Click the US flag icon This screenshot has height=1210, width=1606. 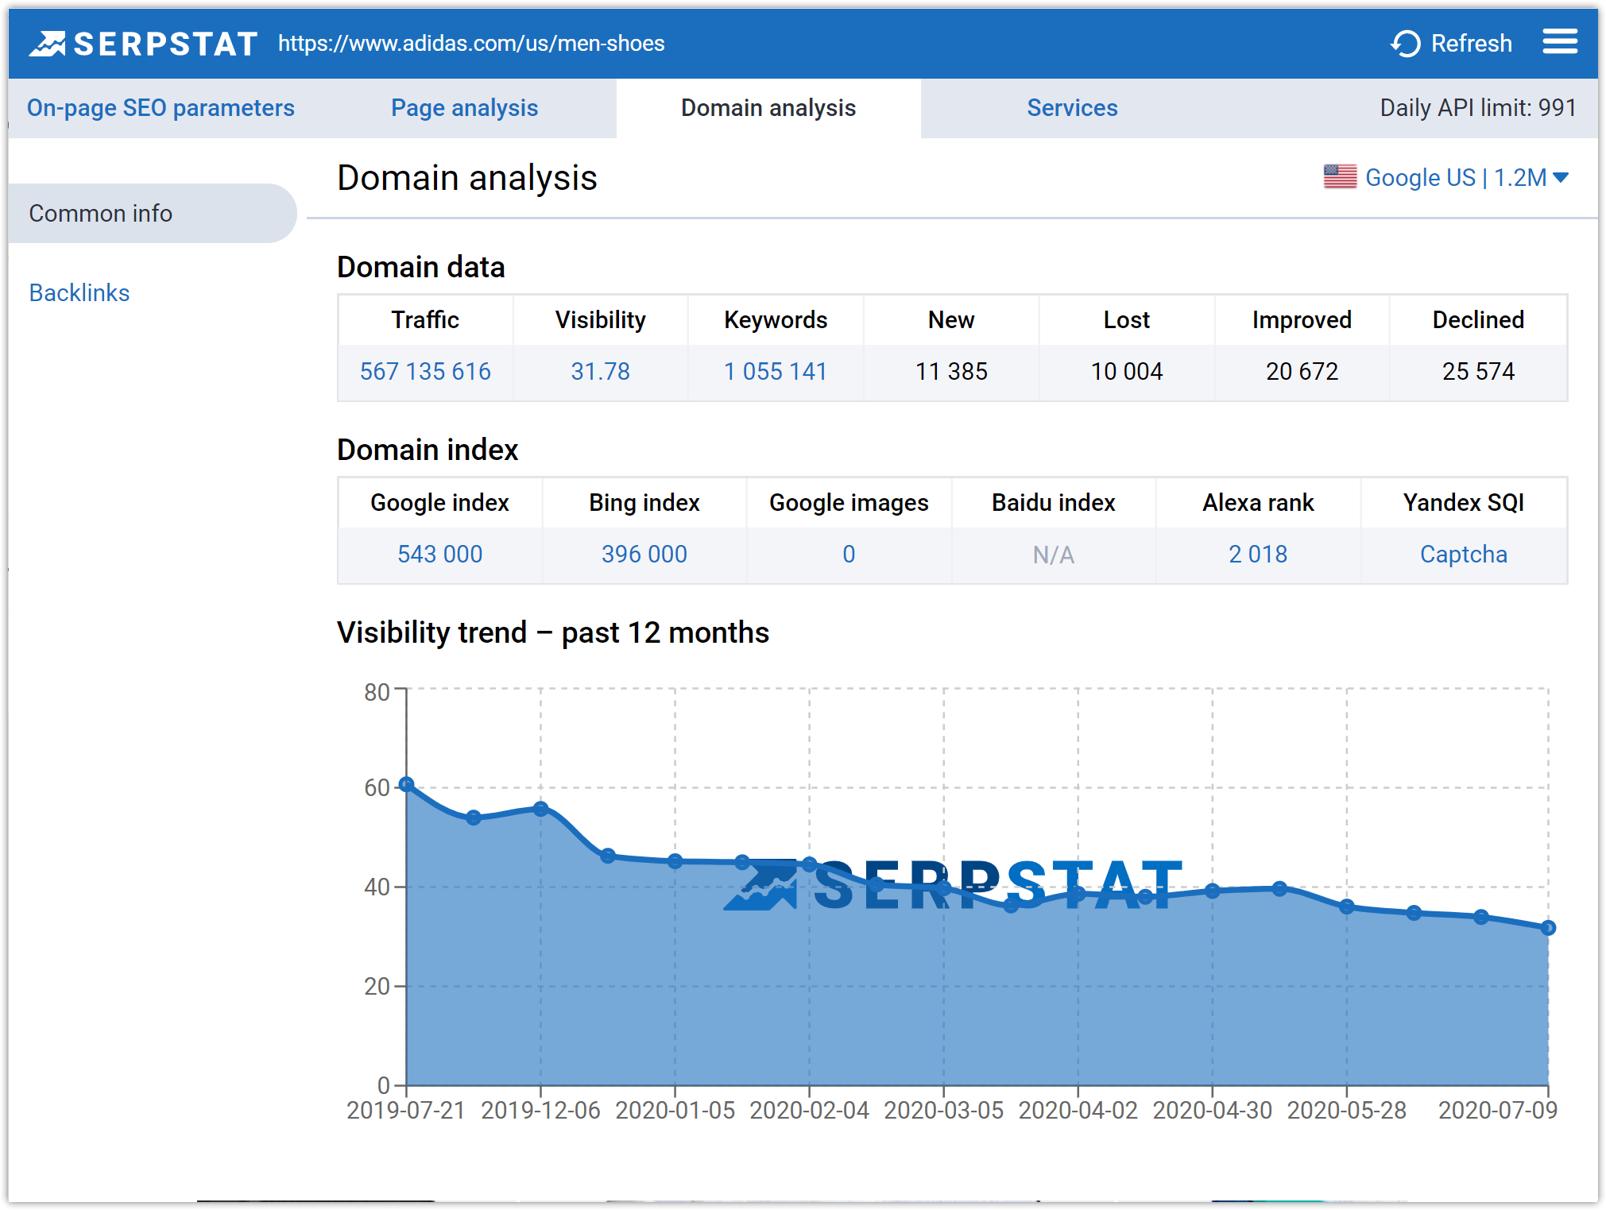click(1340, 176)
